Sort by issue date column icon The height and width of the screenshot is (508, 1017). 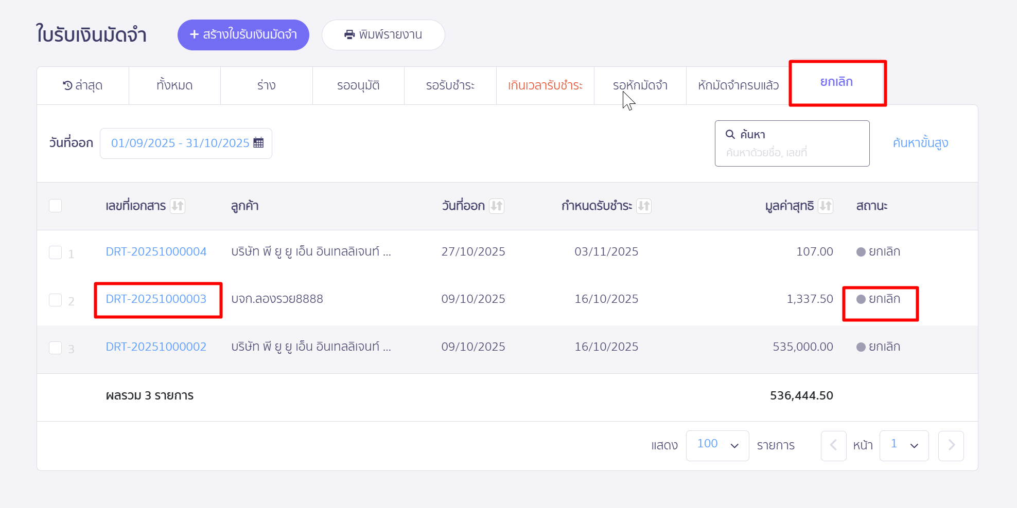497,206
